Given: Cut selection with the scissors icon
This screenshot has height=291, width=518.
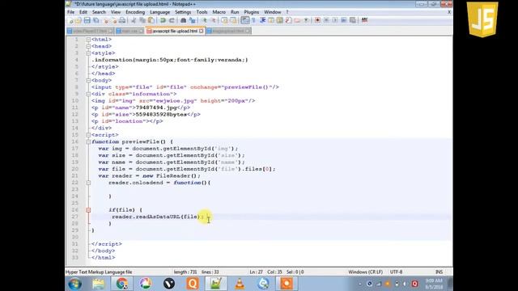Looking at the screenshot, I should click(134, 20).
